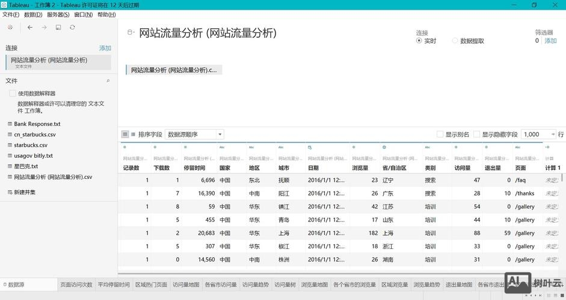The height and width of the screenshot is (300, 566).
Task: Click the search icon beside 文件
Action: (108, 81)
